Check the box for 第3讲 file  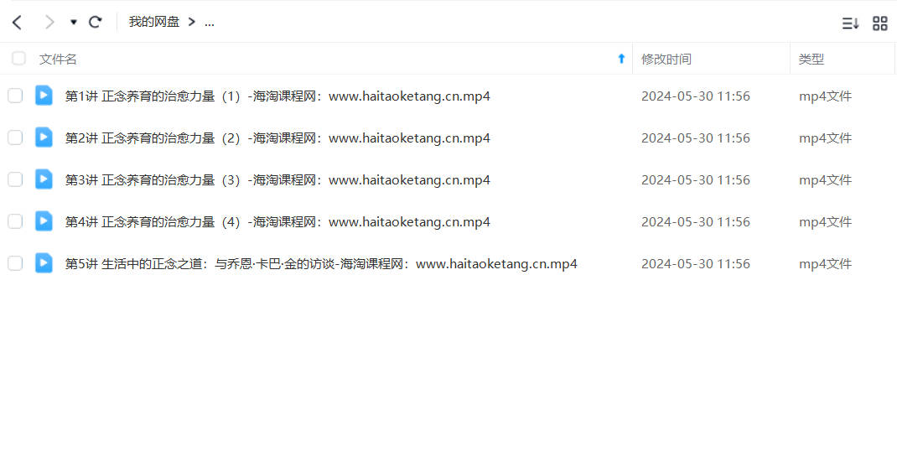coord(15,179)
